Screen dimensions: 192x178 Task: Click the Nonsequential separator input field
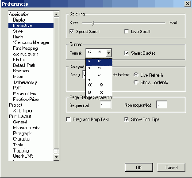tap(161, 105)
